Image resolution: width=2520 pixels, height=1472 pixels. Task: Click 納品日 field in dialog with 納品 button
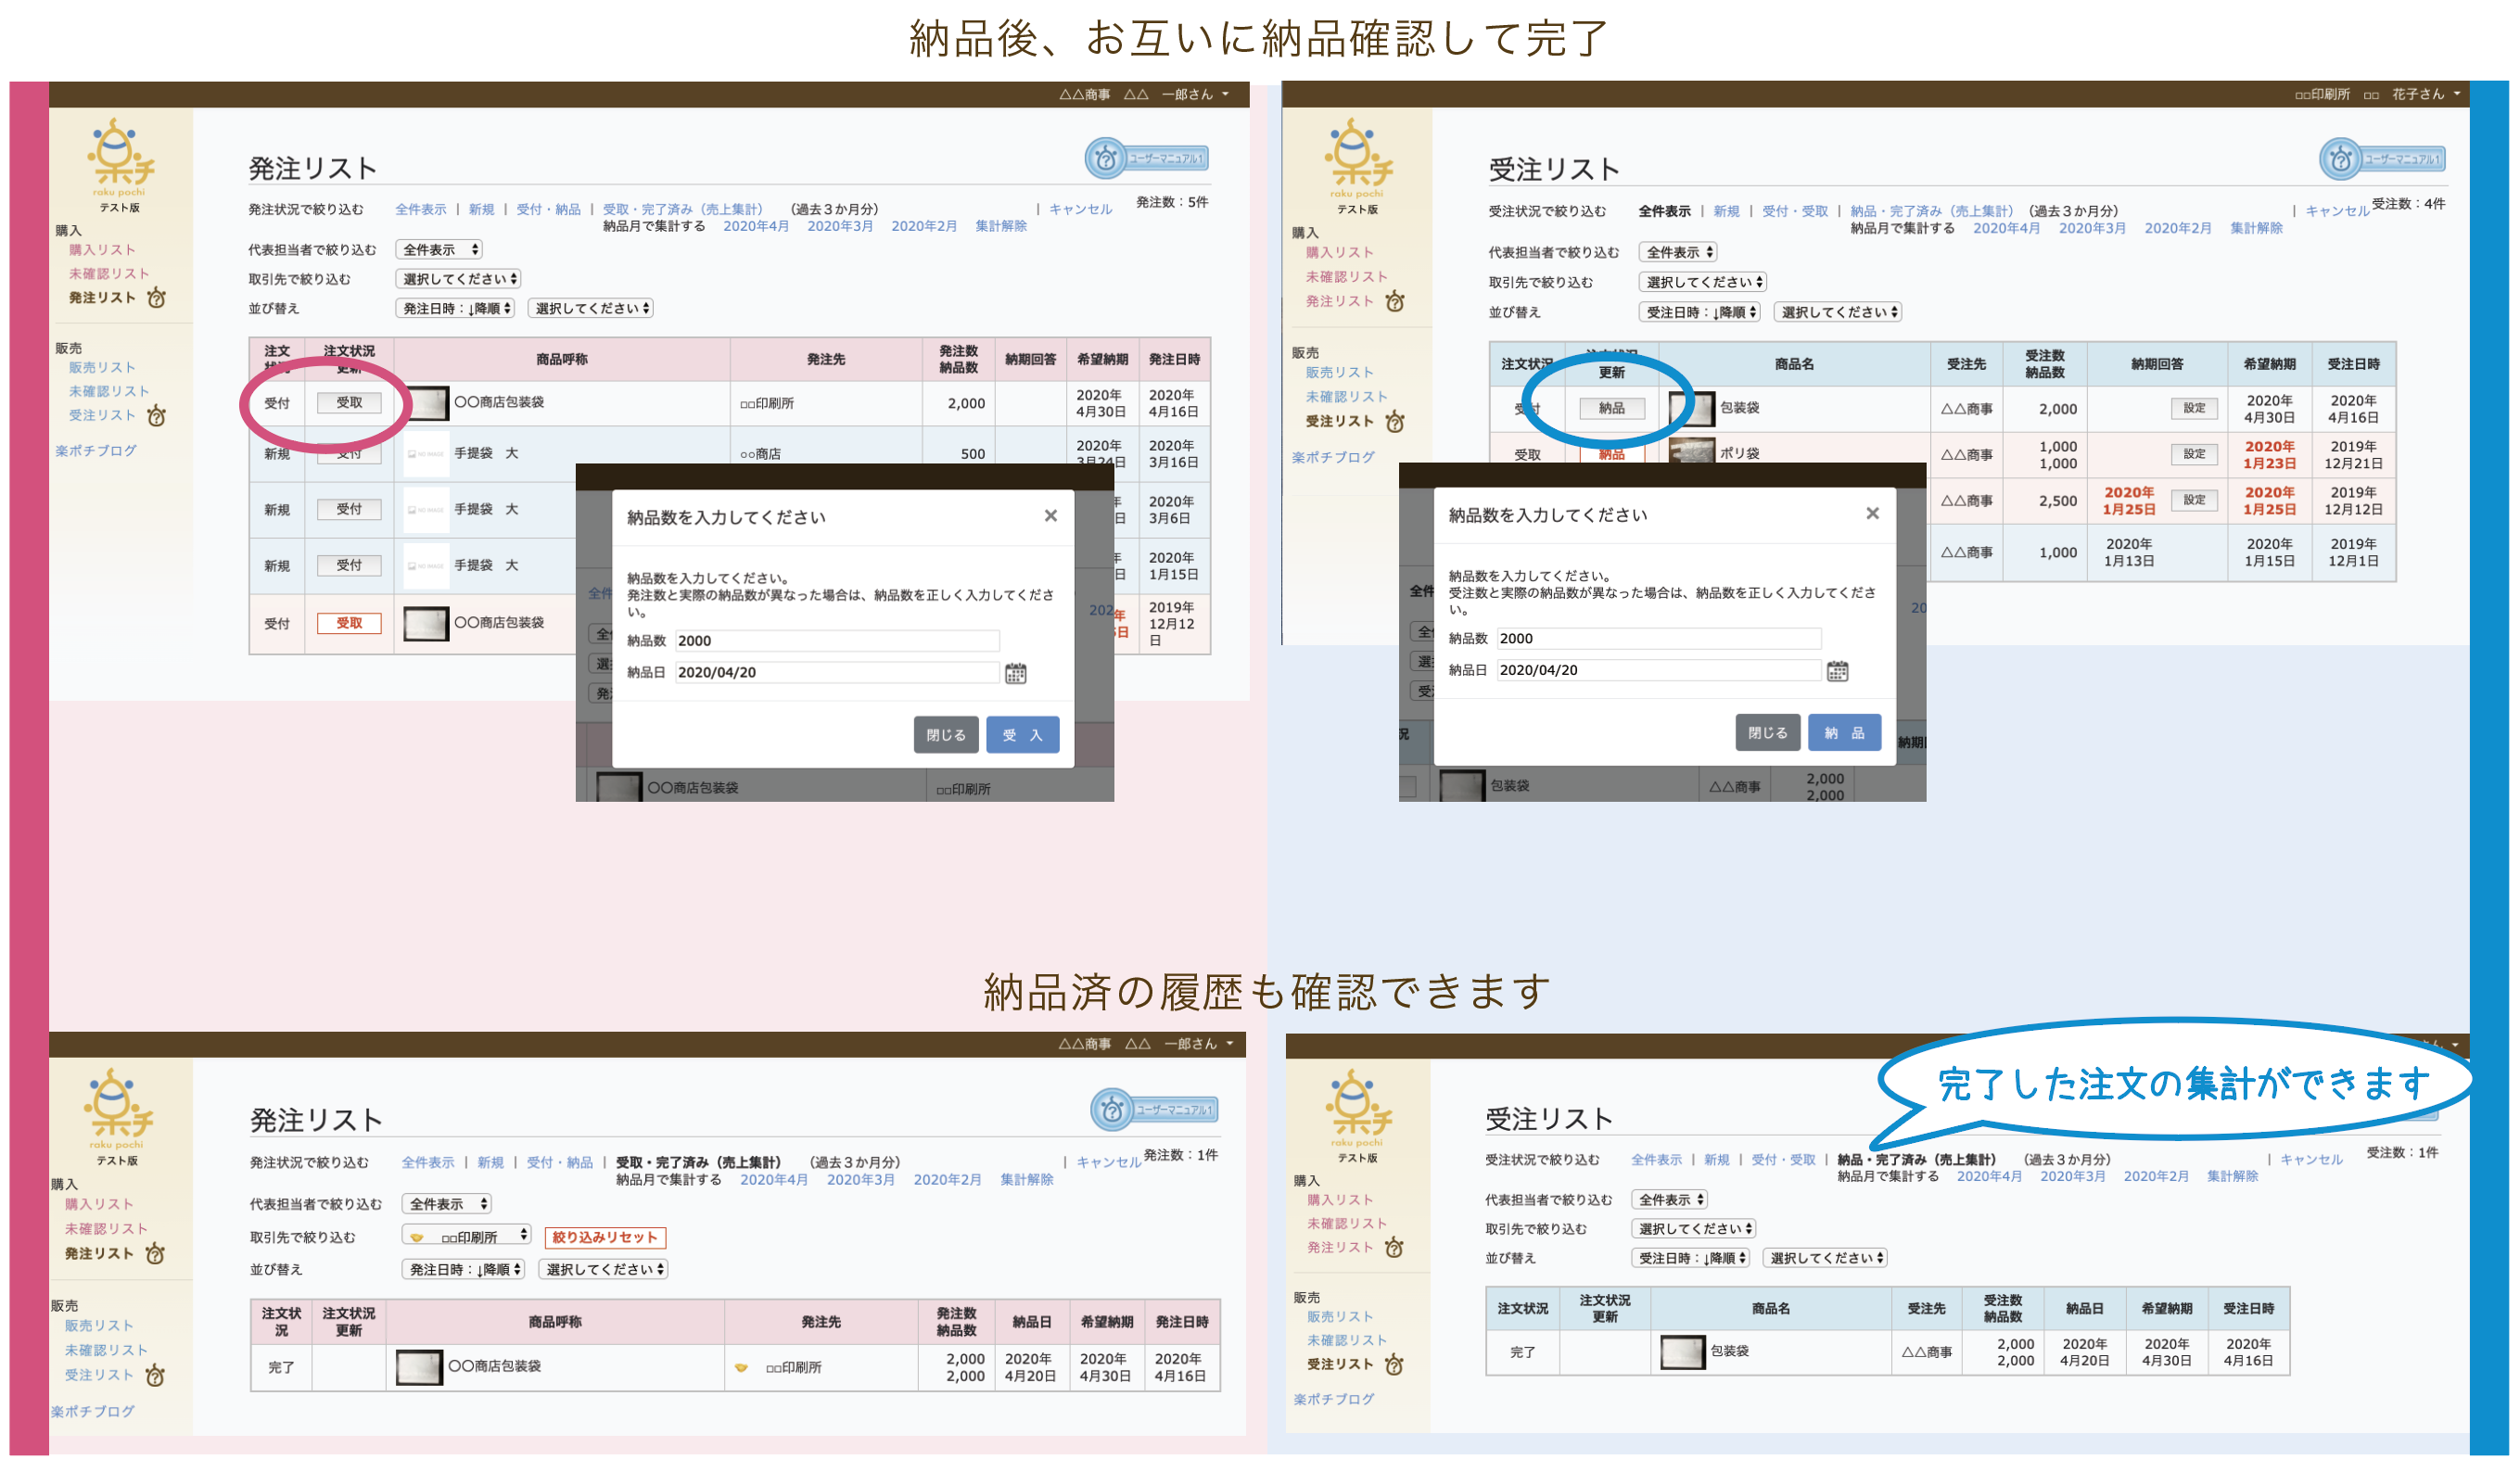(x=1660, y=670)
